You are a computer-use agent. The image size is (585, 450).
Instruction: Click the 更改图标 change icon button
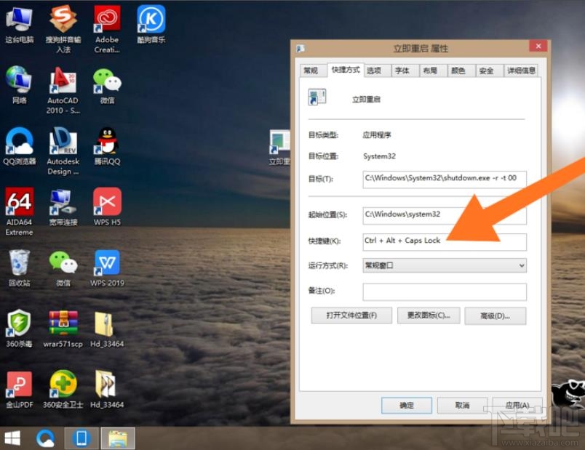click(429, 316)
